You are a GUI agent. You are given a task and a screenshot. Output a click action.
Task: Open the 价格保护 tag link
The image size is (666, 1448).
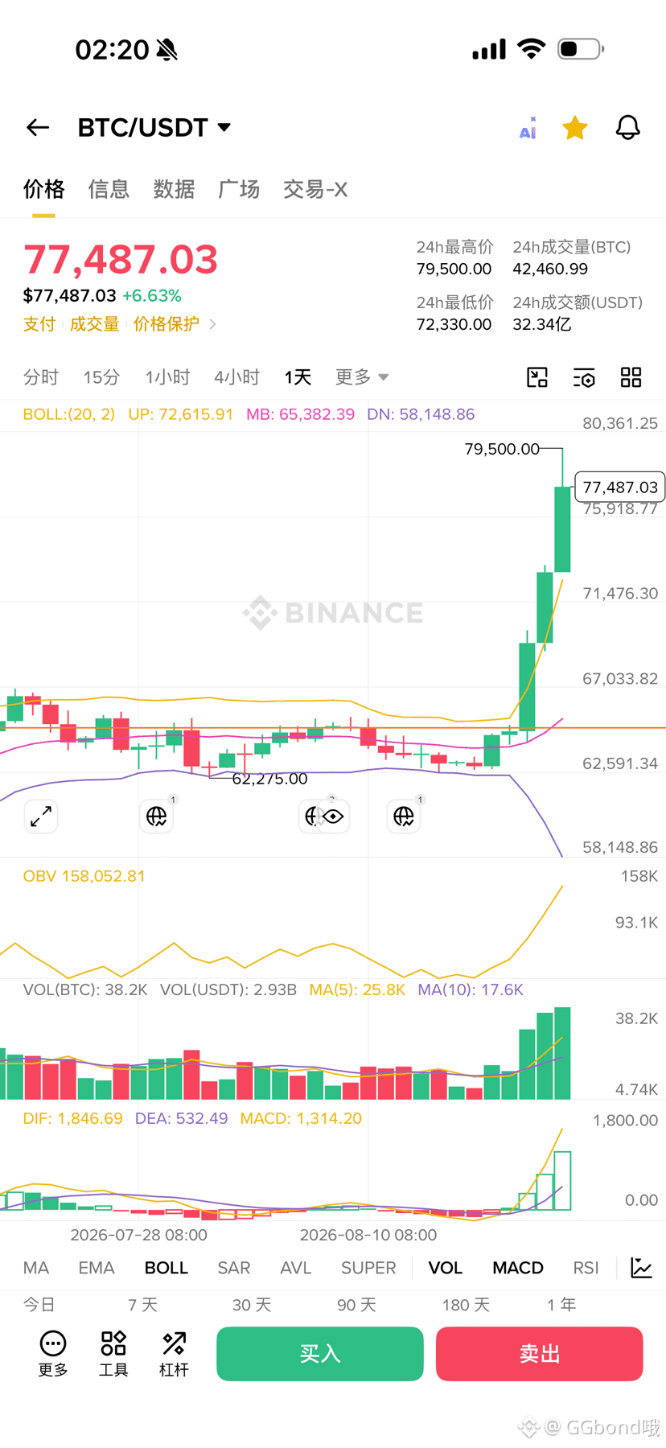click(166, 324)
